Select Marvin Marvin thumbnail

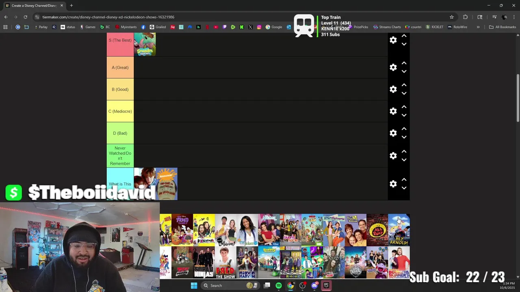pos(247,262)
